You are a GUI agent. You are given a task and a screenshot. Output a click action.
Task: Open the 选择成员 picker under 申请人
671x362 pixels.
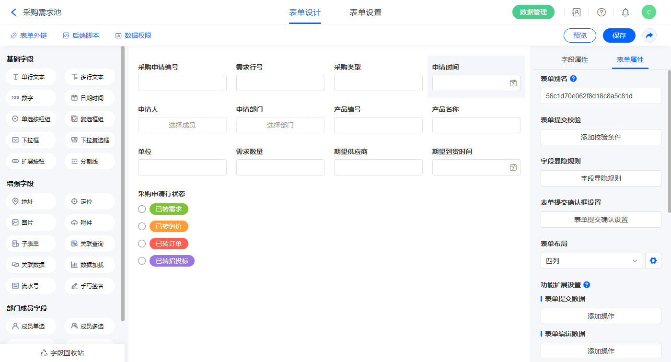pos(182,125)
